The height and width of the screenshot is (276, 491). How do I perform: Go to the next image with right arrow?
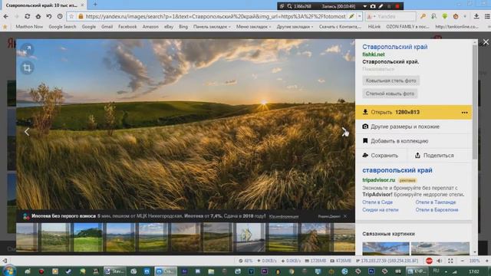(x=344, y=132)
